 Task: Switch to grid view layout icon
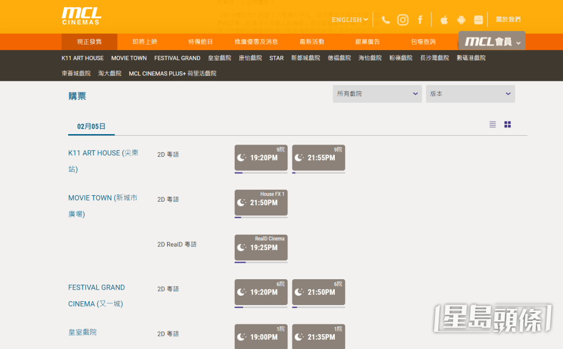(507, 124)
